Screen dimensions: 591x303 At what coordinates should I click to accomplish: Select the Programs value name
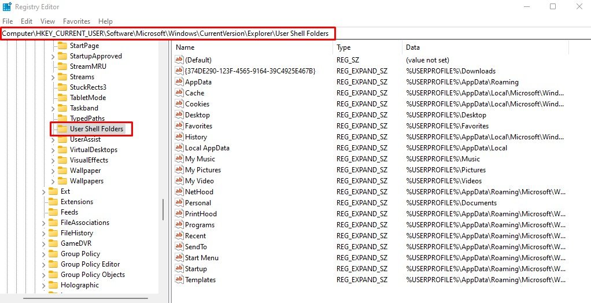(200, 224)
